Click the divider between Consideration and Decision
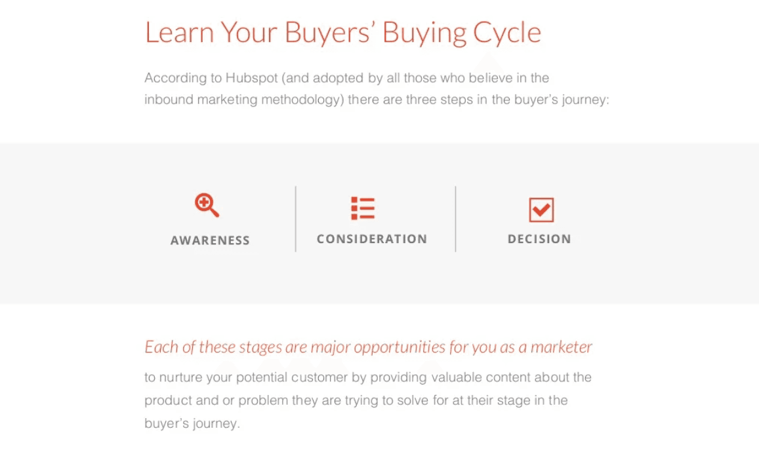 (455, 219)
